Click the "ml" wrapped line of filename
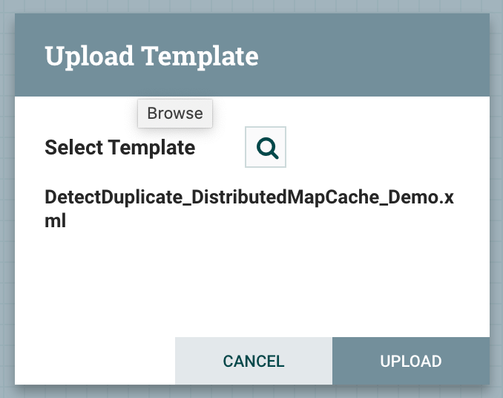Screen dimensions: 503x398 coord(56,221)
